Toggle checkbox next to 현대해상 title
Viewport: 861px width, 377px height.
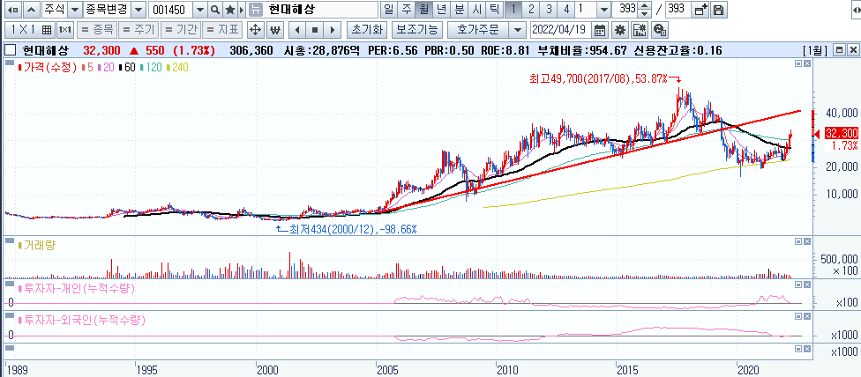coord(10,50)
